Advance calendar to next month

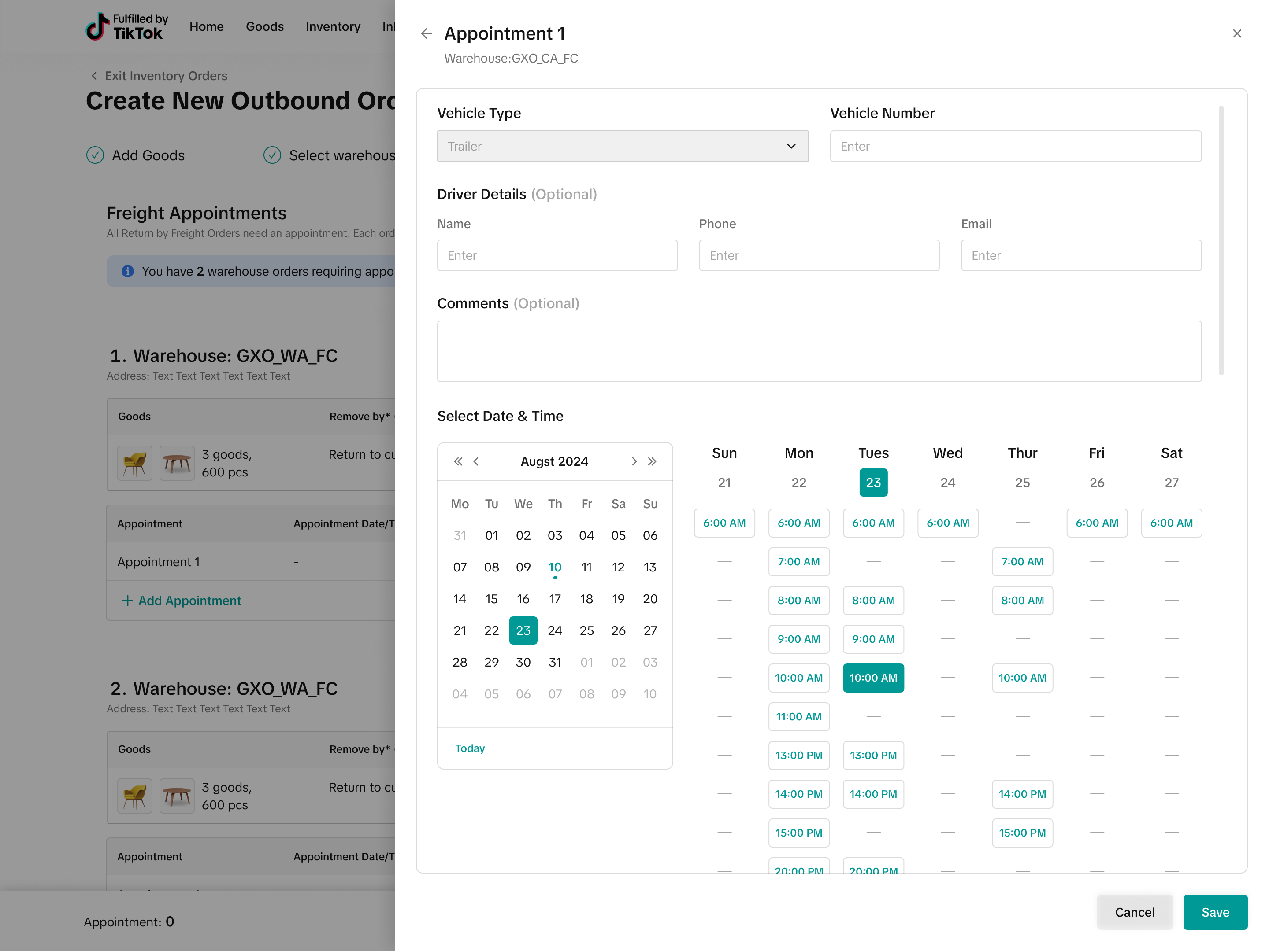[634, 461]
